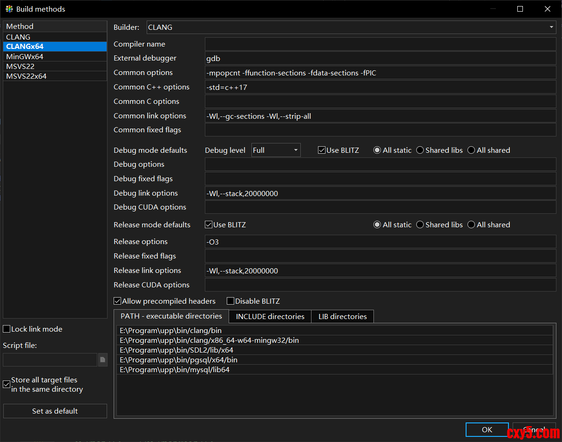Switch to INCLUDE directories tab

click(270, 316)
